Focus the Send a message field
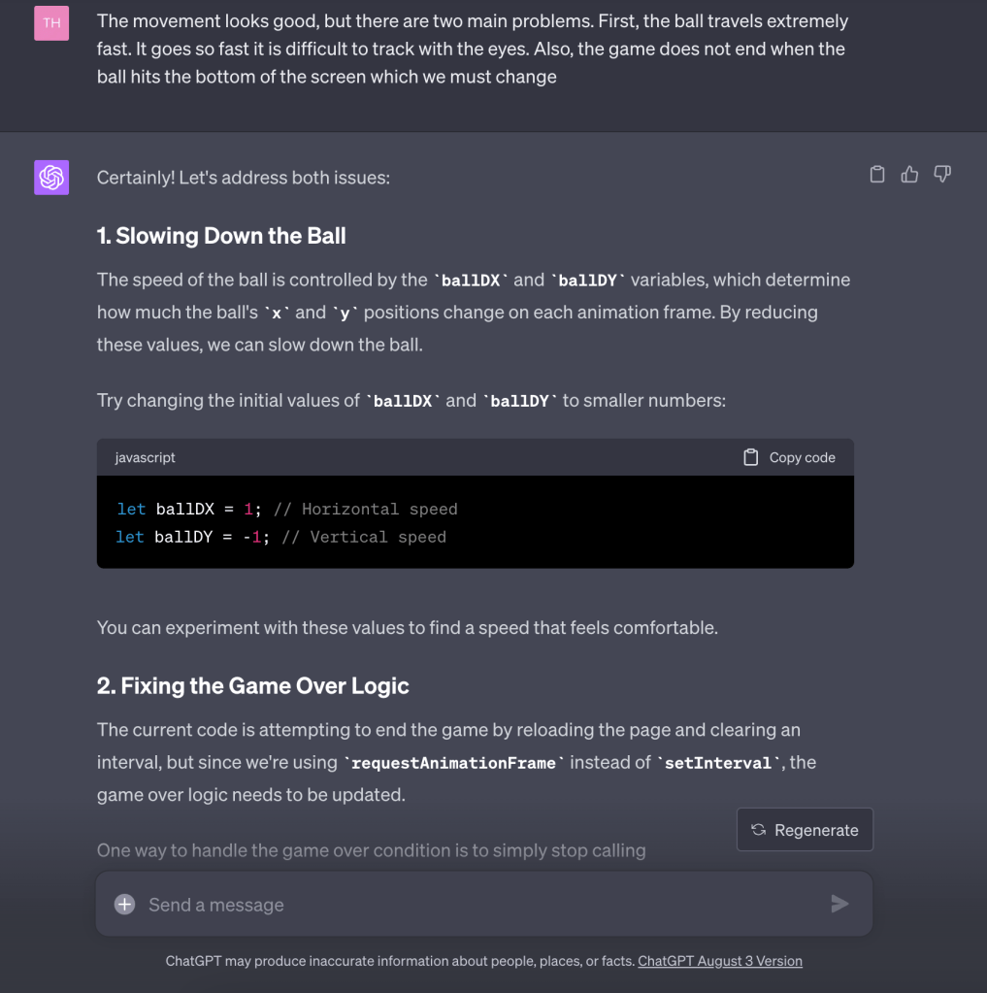Screen dimensions: 987x993 point(476,905)
